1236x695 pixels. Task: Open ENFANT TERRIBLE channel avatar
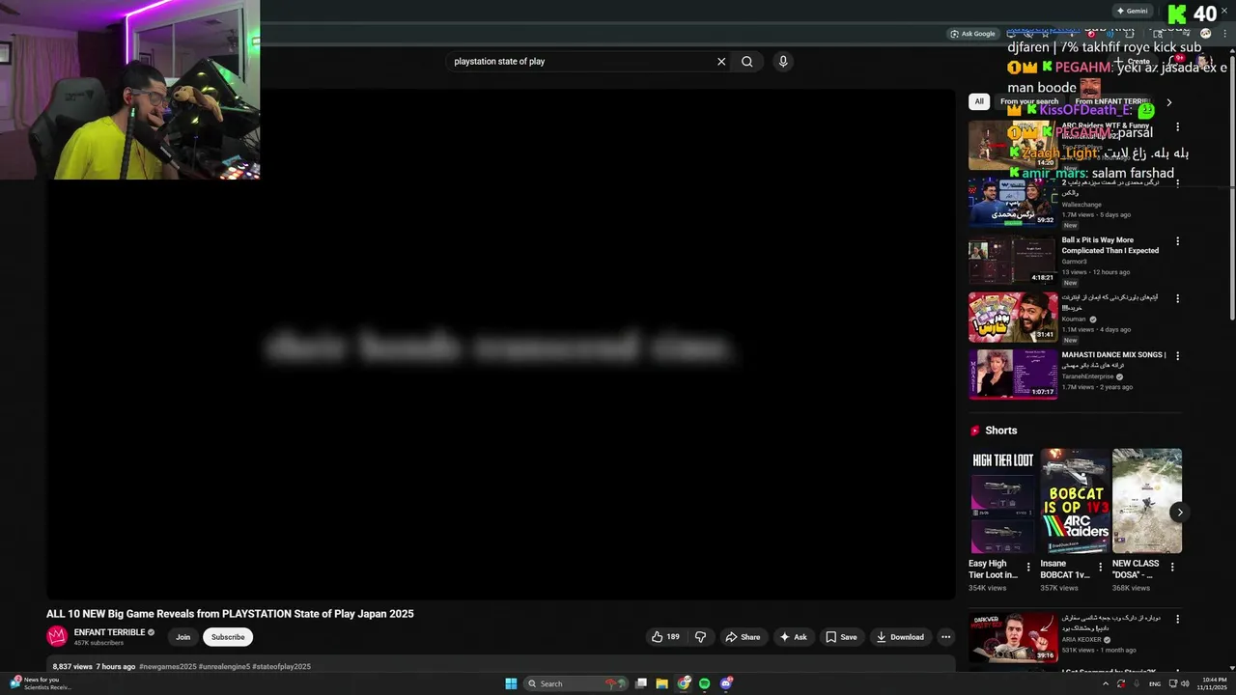click(57, 636)
